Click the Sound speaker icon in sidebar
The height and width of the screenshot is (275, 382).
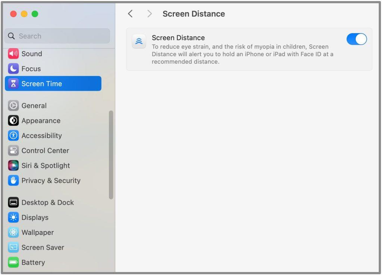(13, 54)
